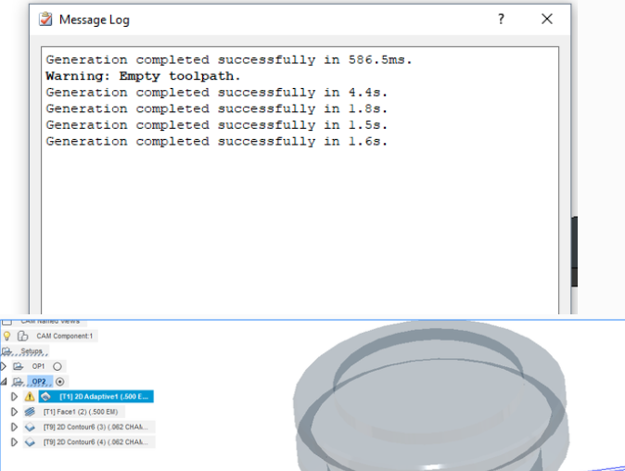Expand the 2D Contour6 (4) operation
The width and height of the screenshot is (625, 471).
pyautogui.click(x=14, y=442)
